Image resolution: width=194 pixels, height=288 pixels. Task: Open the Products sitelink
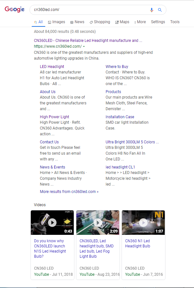pyautogui.click(x=113, y=92)
